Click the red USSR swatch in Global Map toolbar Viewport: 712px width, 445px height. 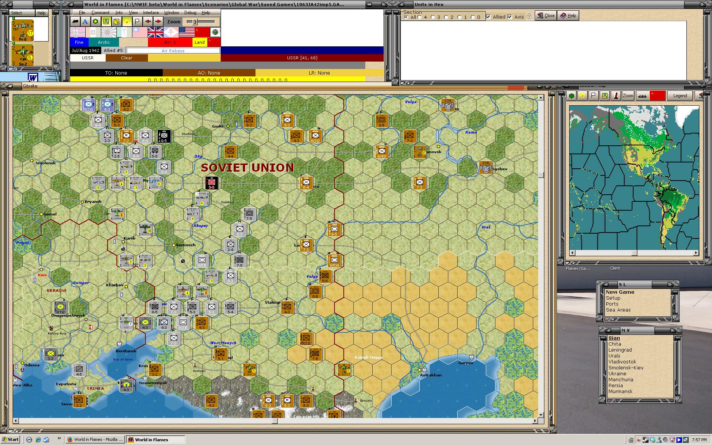point(657,96)
